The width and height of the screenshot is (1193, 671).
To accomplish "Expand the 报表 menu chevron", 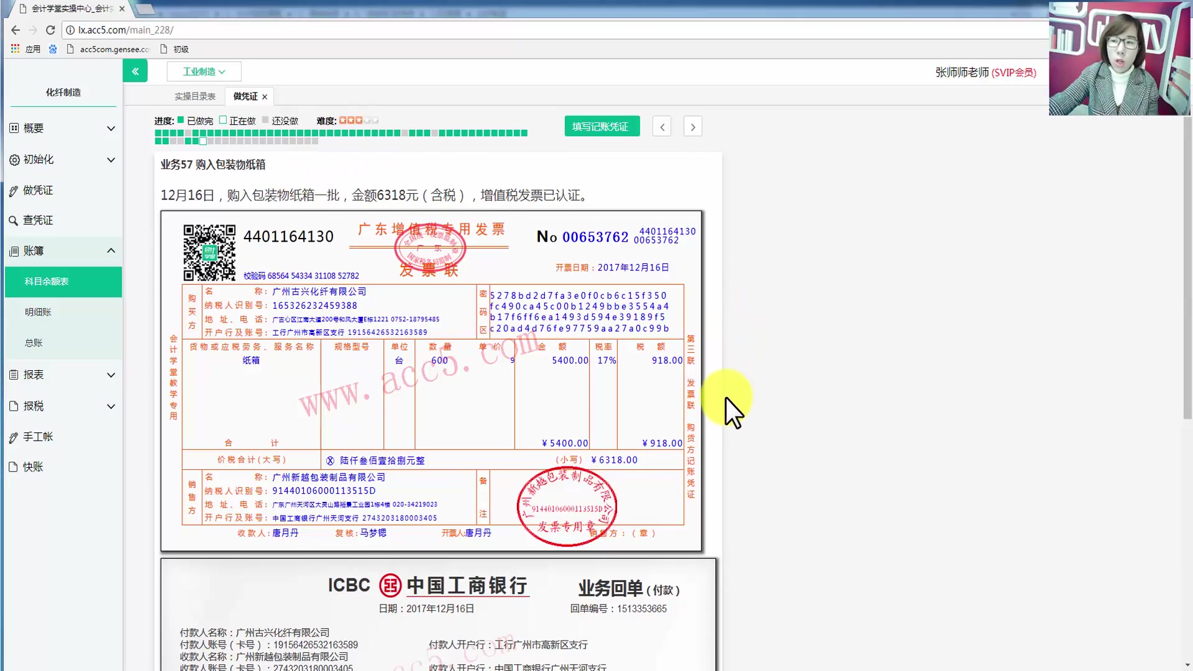I will pos(111,375).
